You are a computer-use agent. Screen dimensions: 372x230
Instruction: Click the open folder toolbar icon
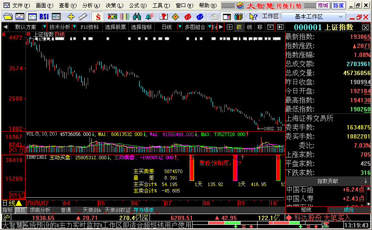8,16
